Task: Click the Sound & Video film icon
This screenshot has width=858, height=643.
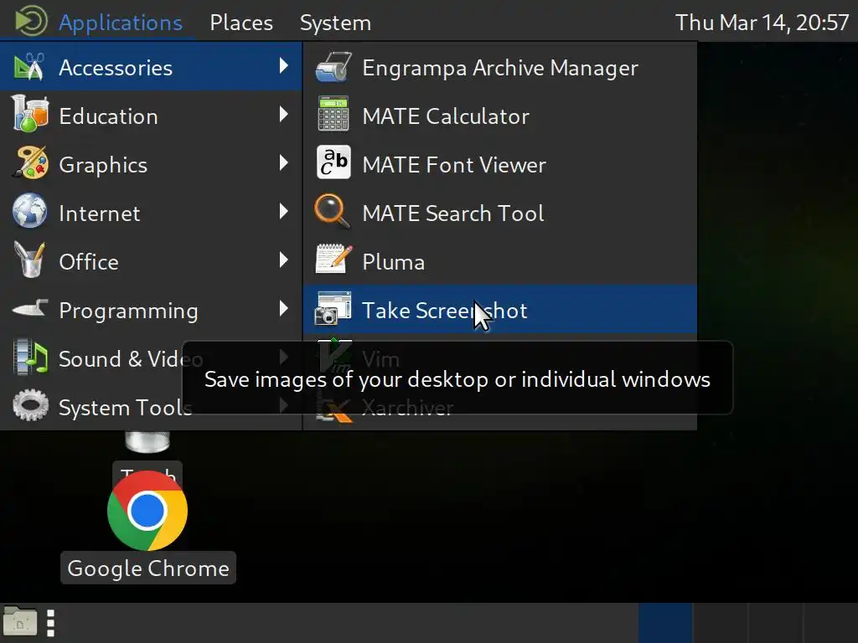Action: click(x=29, y=358)
